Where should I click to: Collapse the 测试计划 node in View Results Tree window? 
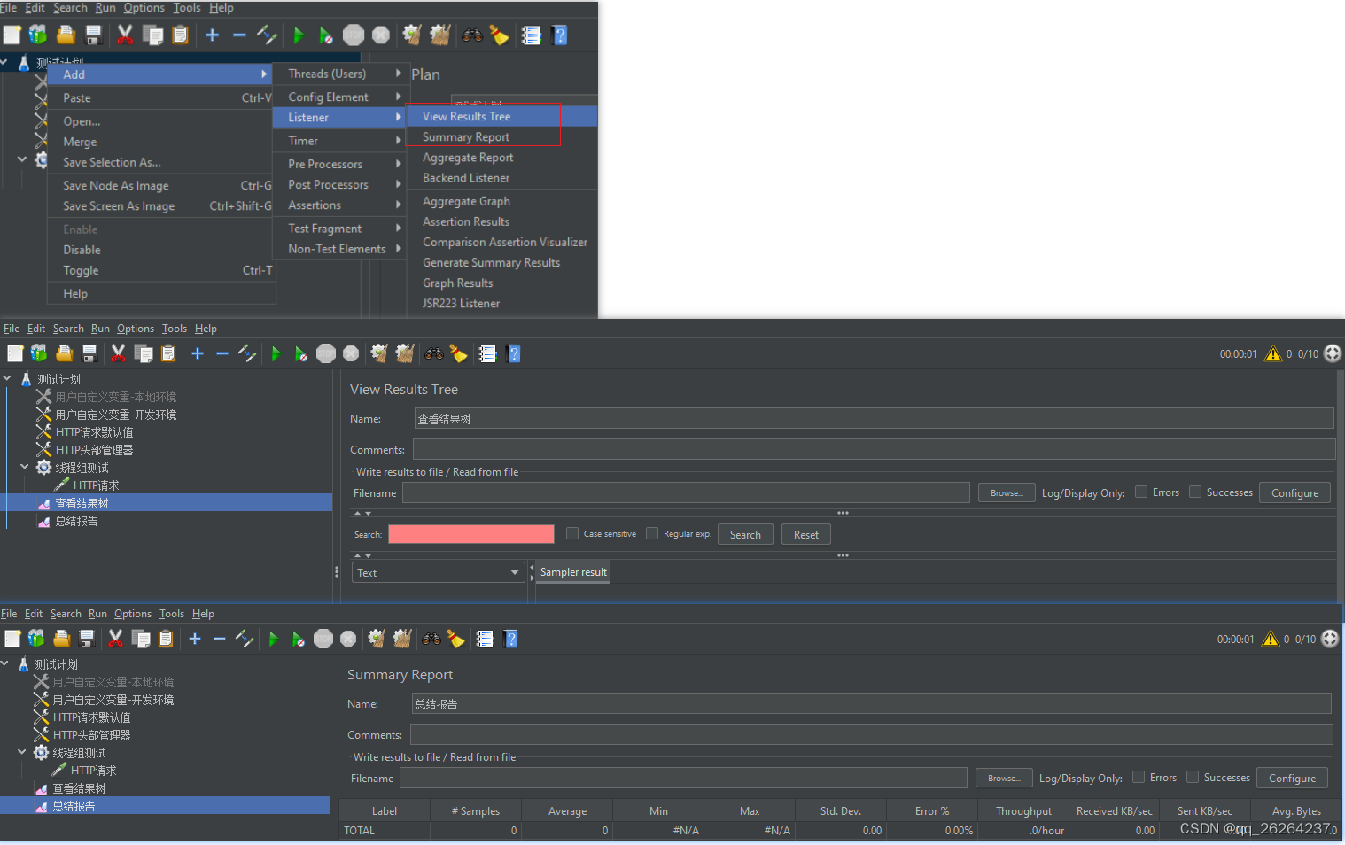(x=7, y=378)
